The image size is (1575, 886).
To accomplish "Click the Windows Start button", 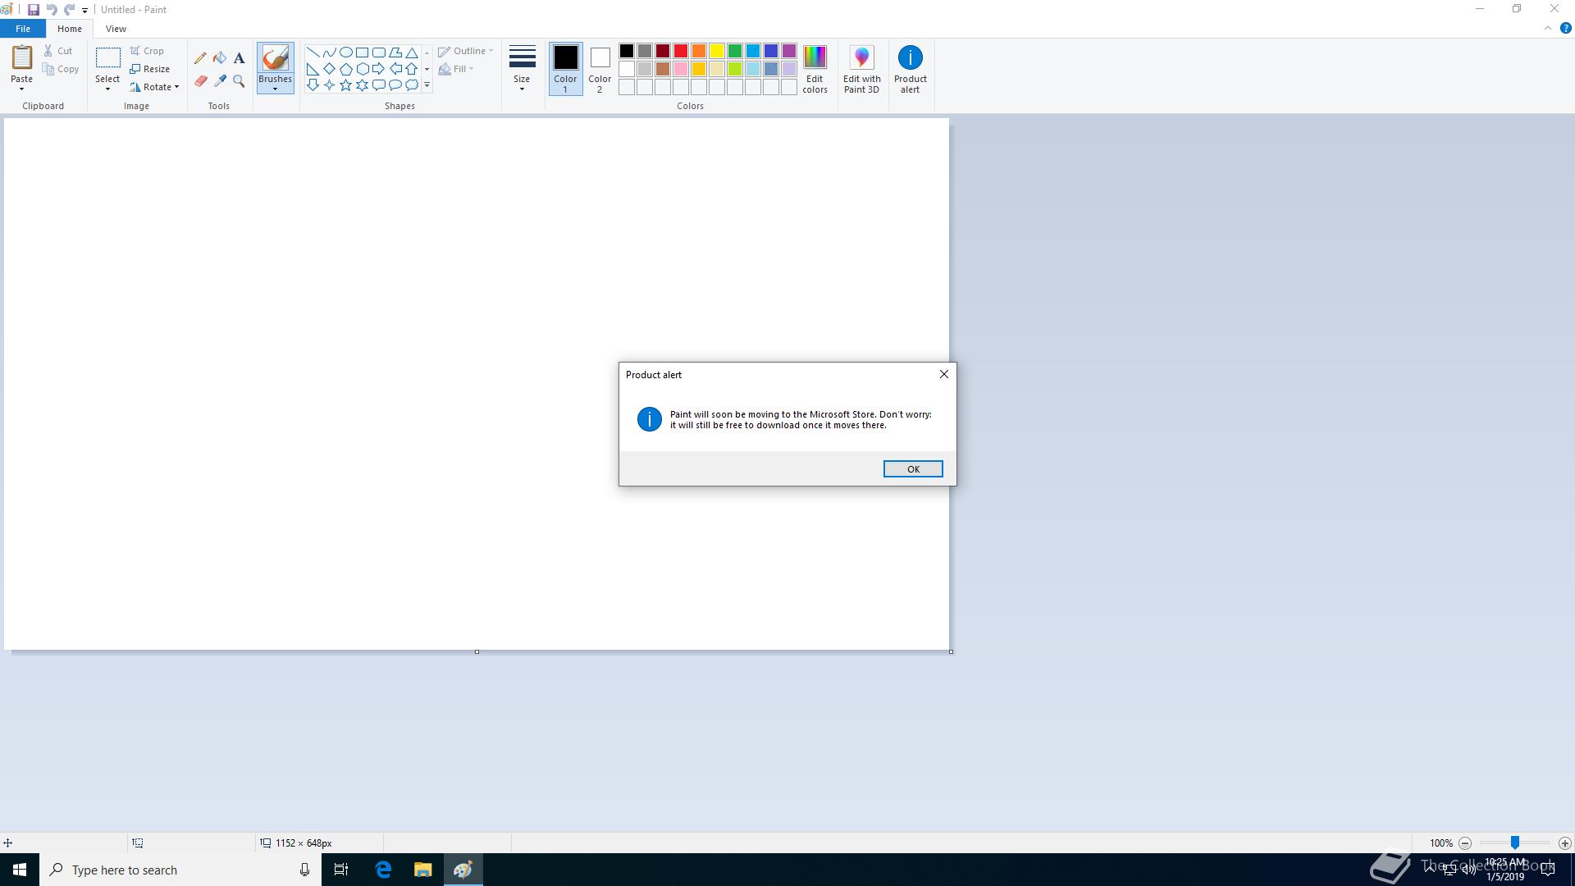I will click(20, 870).
